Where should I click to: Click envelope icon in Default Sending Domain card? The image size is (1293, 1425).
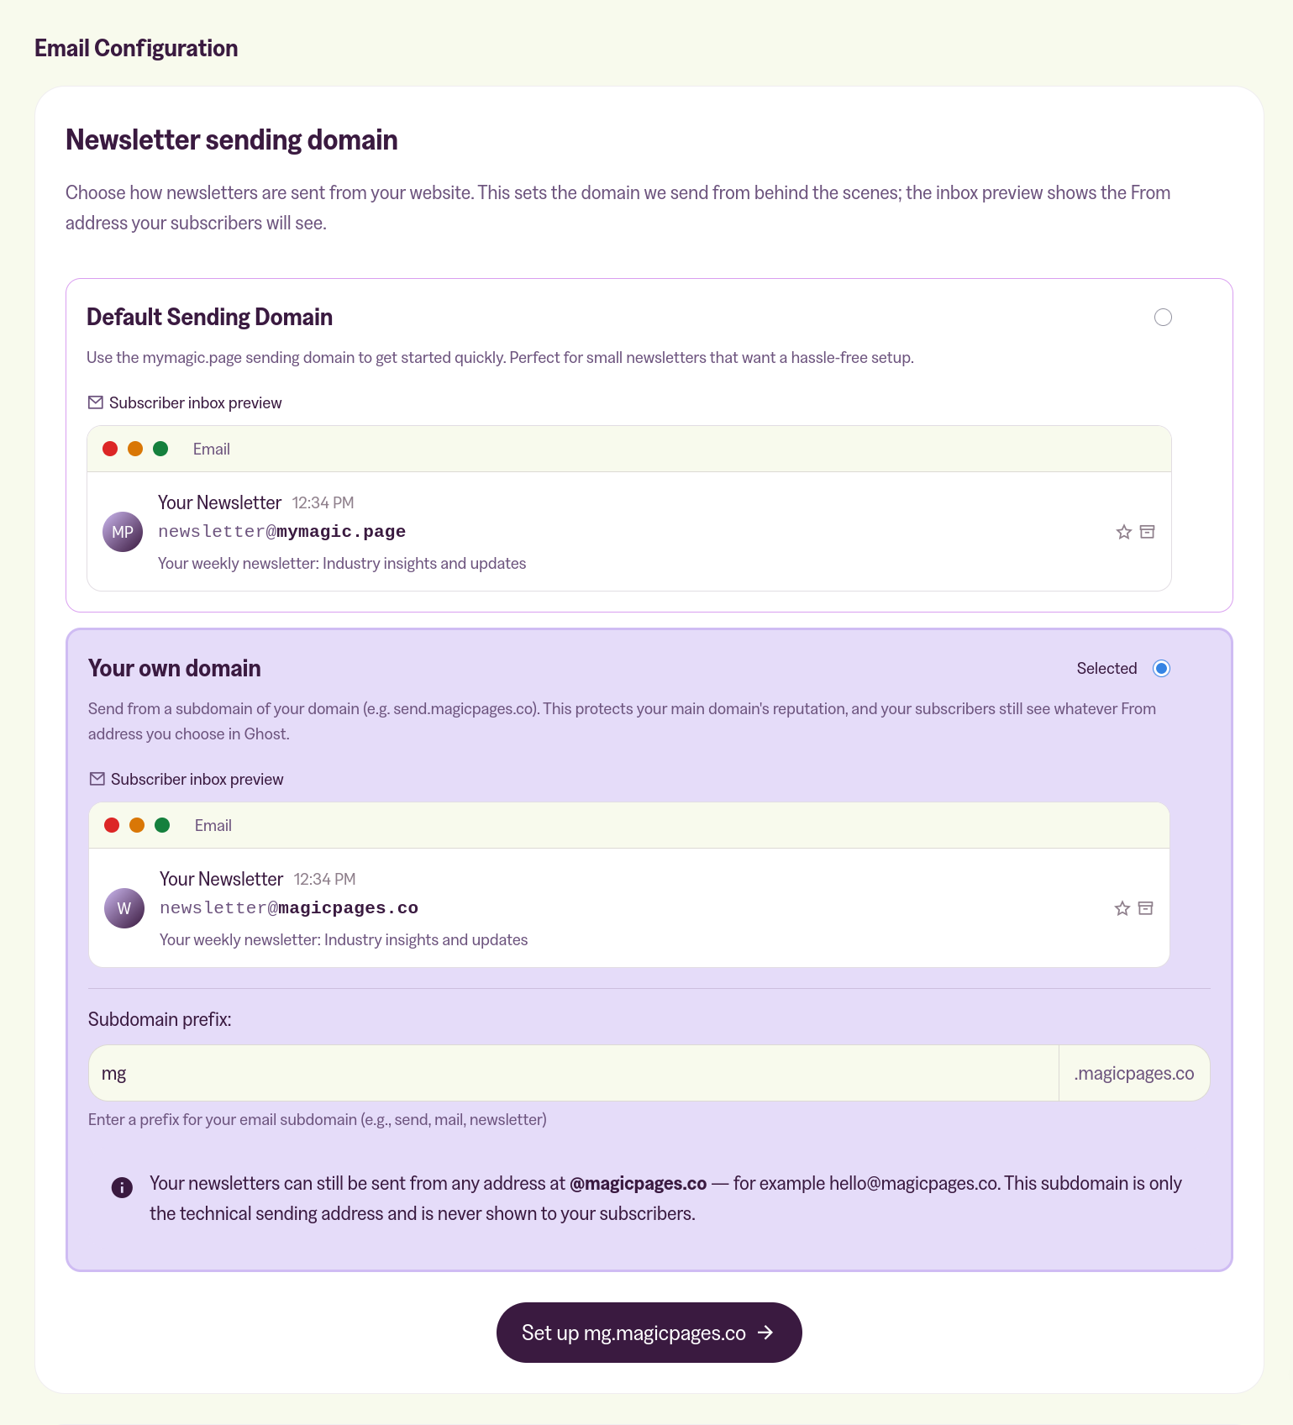(x=96, y=402)
